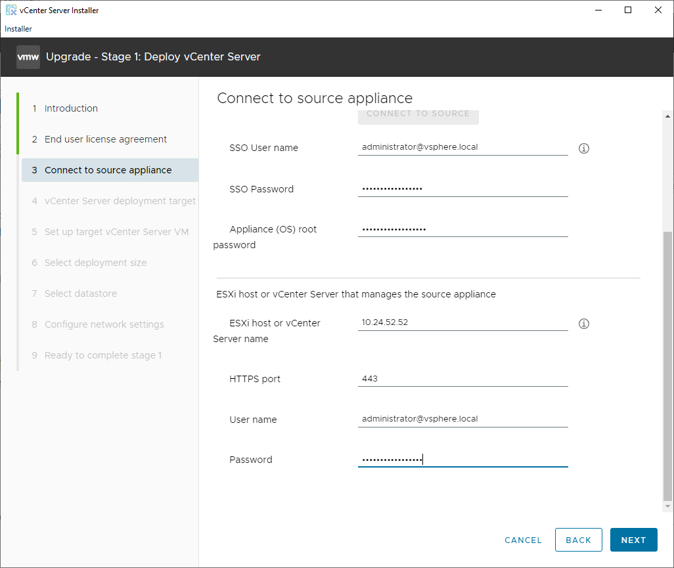Focus the bottom Password field

coord(462,460)
